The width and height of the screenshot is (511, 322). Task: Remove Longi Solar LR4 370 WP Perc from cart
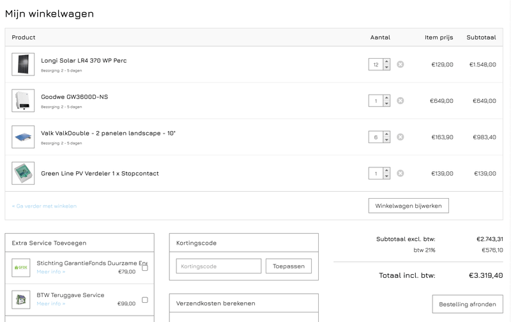[400, 64]
